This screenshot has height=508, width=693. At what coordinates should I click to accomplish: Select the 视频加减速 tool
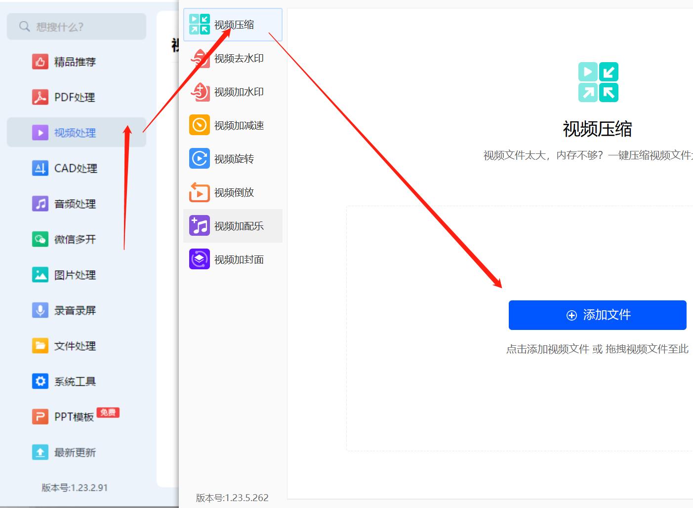coord(232,125)
